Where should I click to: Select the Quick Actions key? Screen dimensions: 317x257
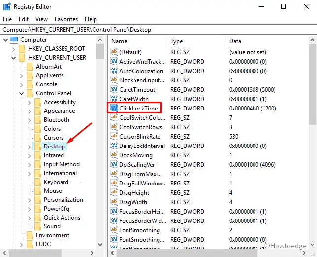click(x=62, y=218)
